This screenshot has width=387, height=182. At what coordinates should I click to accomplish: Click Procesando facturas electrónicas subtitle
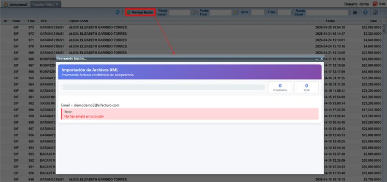[98, 75]
